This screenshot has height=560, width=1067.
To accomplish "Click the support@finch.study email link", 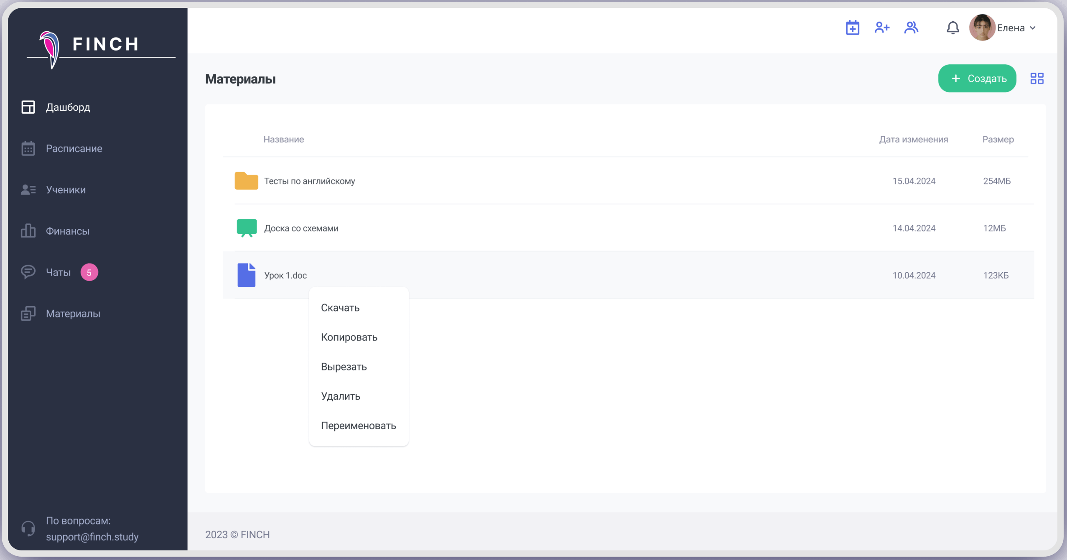I will (92, 537).
